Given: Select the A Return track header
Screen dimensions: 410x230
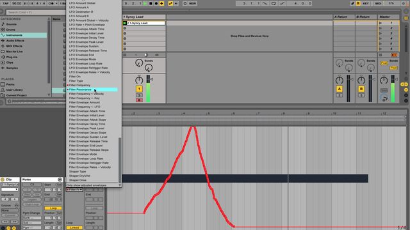Looking at the screenshot, I should (344, 17).
